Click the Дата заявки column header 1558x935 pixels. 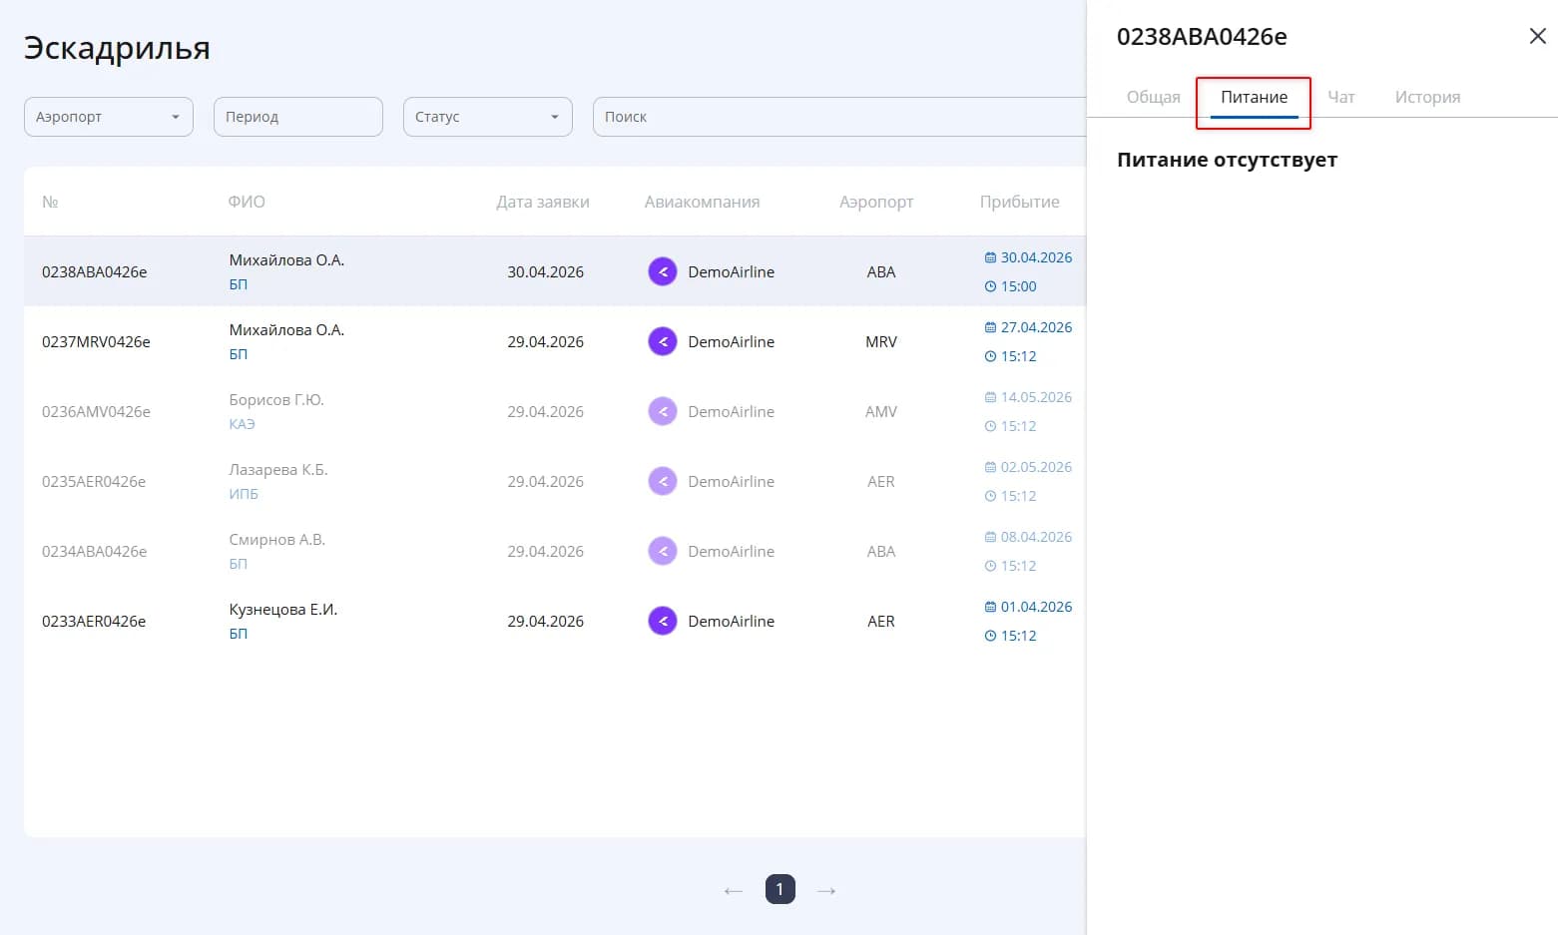pyautogui.click(x=543, y=202)
